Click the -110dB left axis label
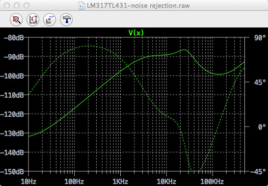The height and width of the screenshot is (186, 268). click(x=12, y=95)
